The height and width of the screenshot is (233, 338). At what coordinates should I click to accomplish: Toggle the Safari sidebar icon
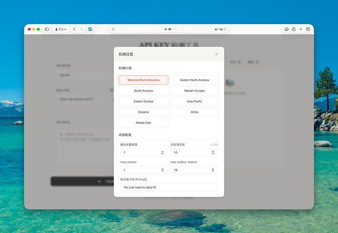[47, 29]
